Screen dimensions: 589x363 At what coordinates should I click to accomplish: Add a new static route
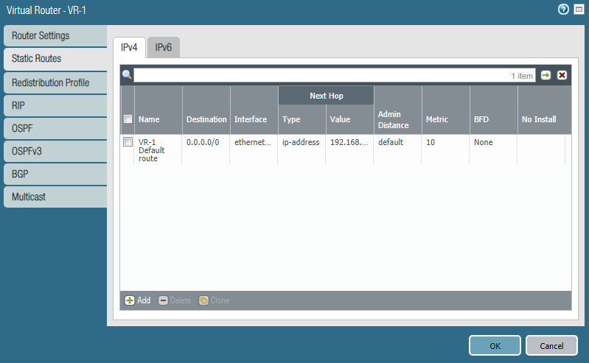coord(138,300)
